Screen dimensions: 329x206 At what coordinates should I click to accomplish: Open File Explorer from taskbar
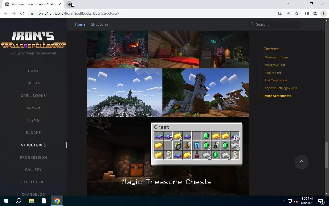tap(31, 201)
